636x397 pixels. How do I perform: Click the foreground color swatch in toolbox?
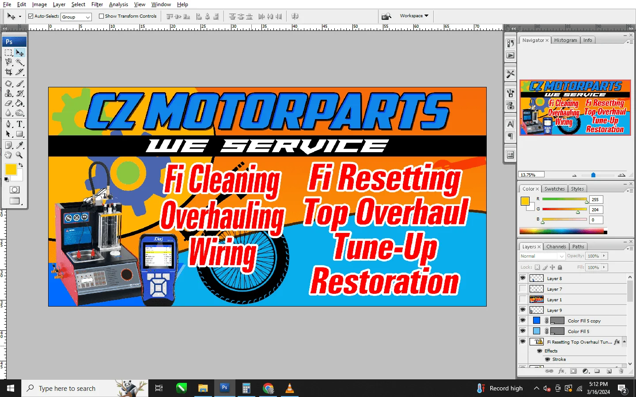(x=11, y=169)
